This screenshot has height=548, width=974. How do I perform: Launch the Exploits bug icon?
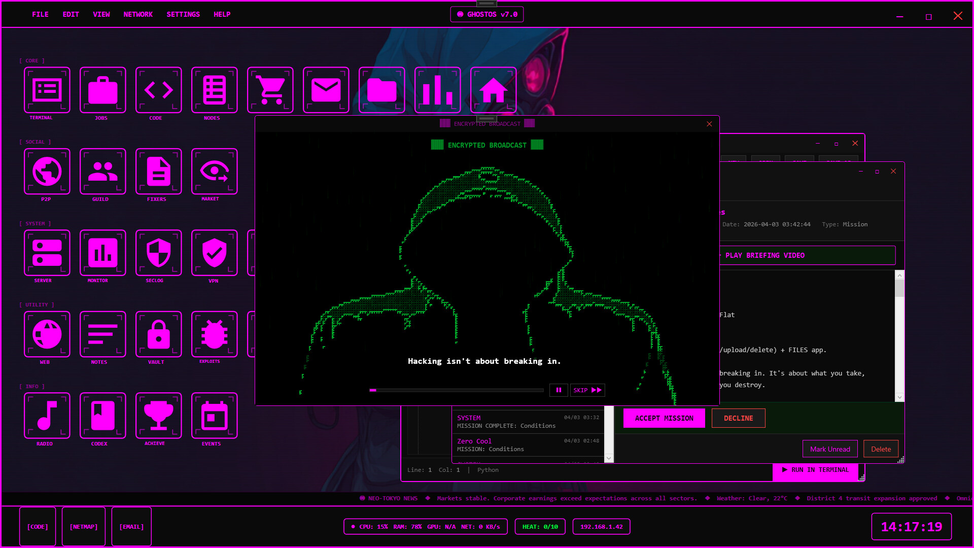[214, 334]
